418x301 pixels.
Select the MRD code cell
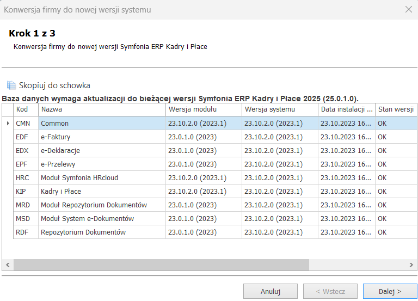click(26, 205)
